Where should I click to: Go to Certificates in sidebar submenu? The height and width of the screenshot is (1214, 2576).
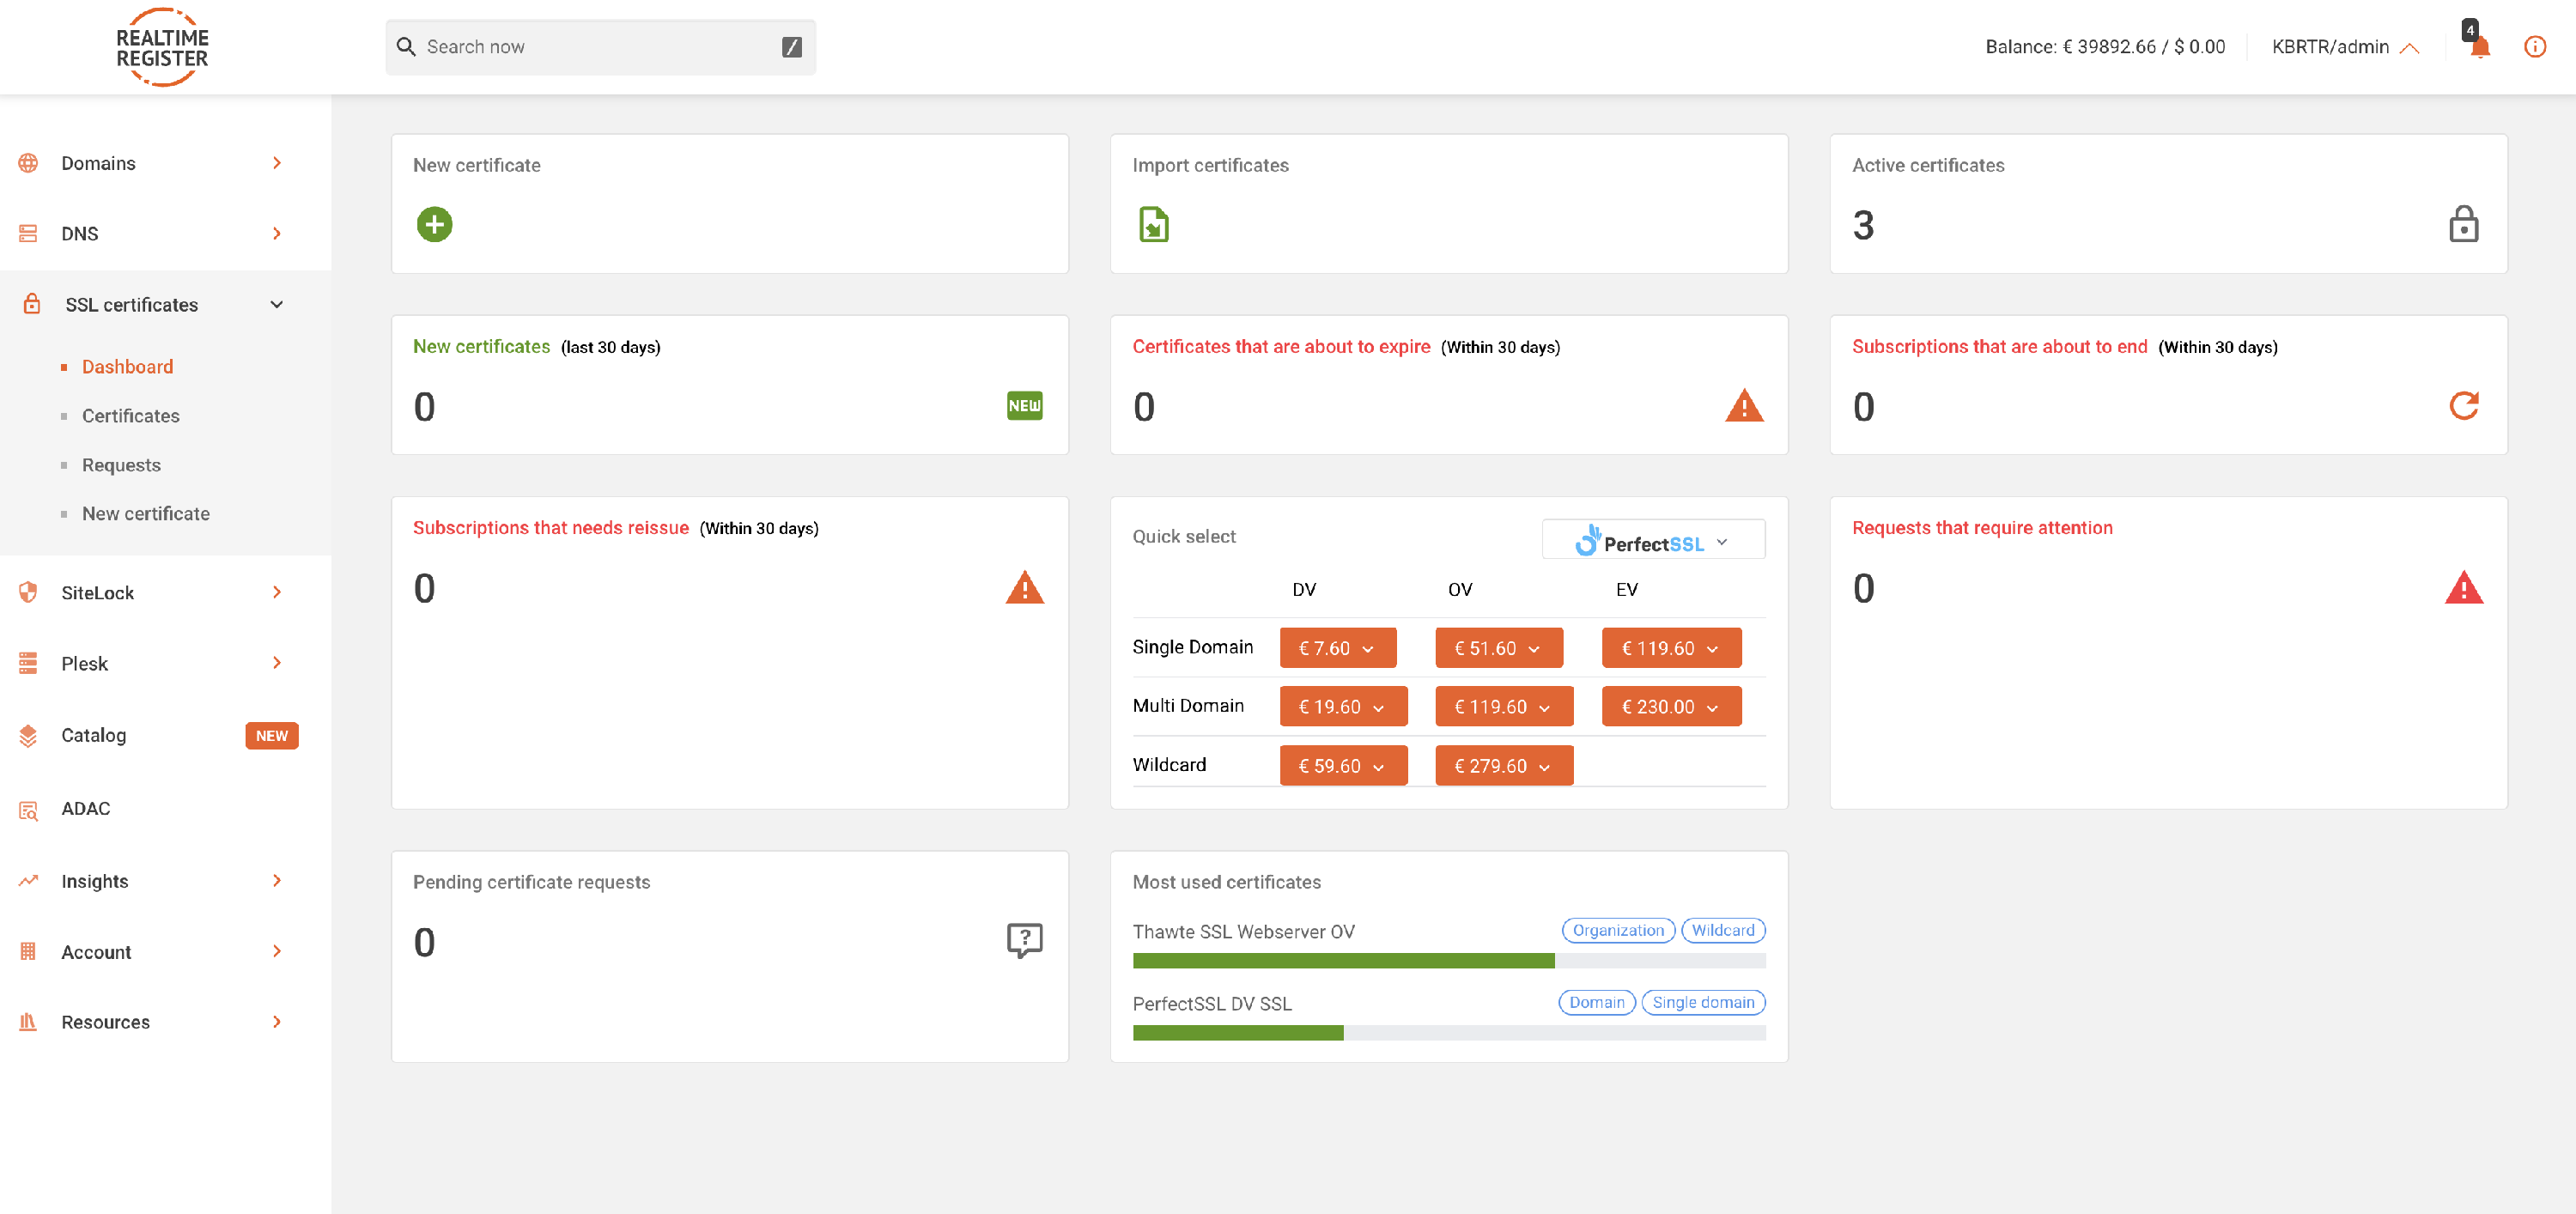pos(131,416)
